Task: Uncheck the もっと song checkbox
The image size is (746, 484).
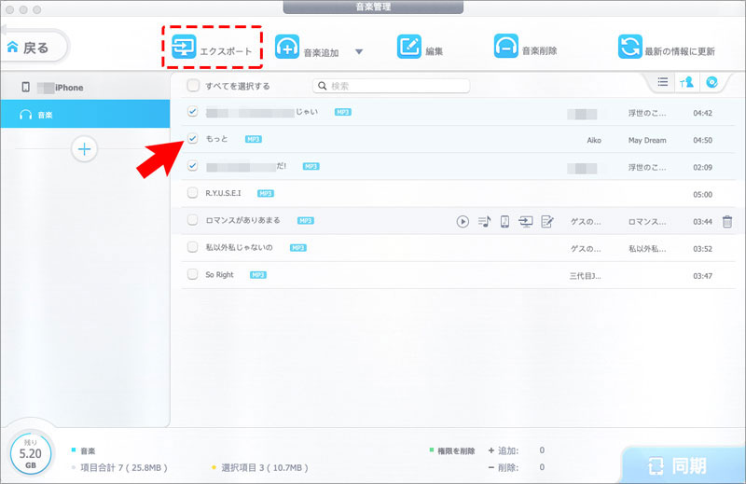Action: tap(193, 139)
